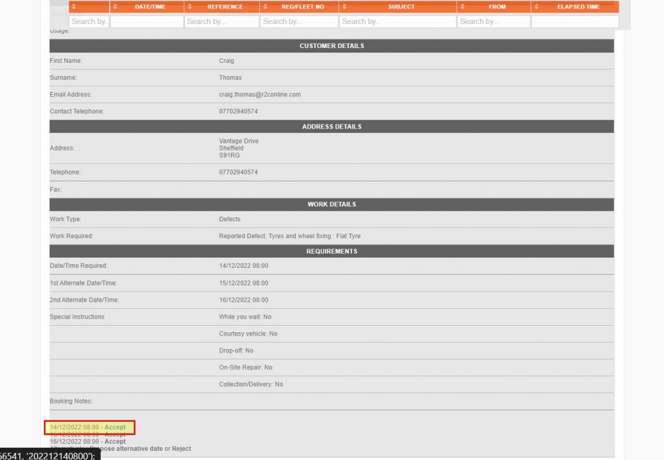
Task: Sort the Reference column
Action: point(189,6)
